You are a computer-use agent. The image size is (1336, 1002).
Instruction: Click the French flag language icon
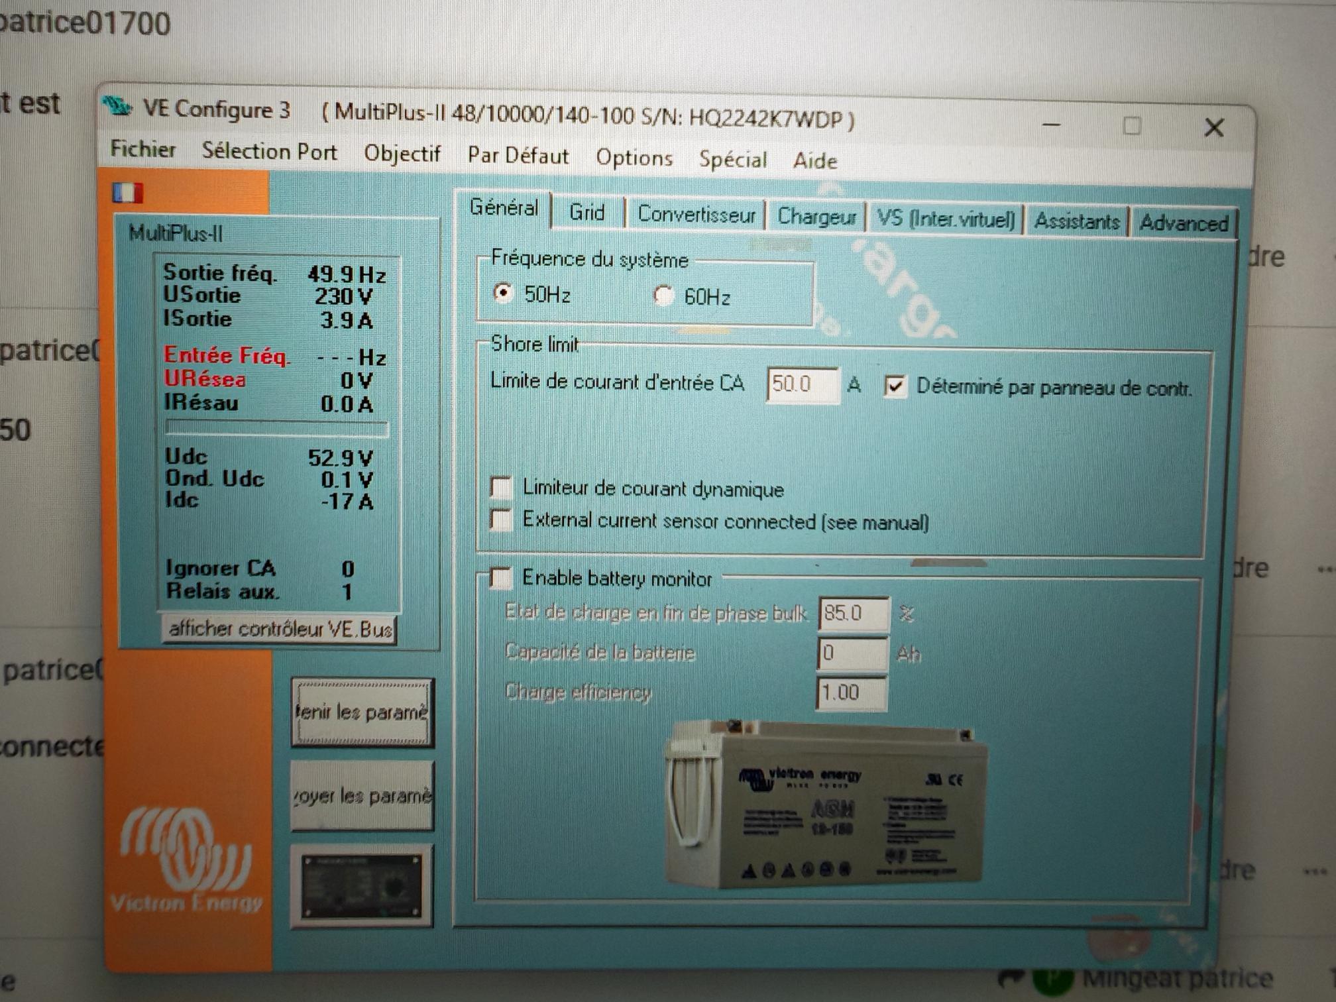point(127,192)
